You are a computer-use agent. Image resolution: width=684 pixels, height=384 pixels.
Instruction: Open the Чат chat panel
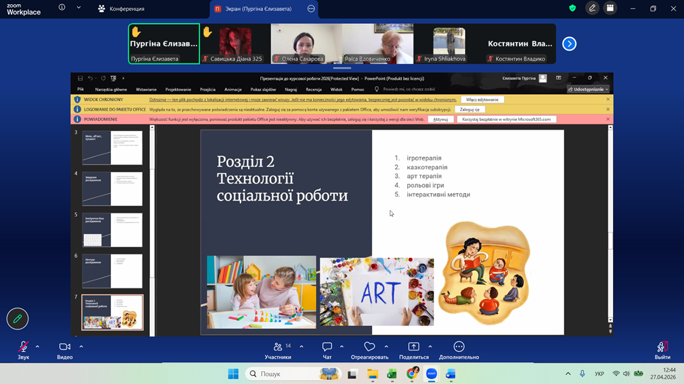tap(327, 347)
